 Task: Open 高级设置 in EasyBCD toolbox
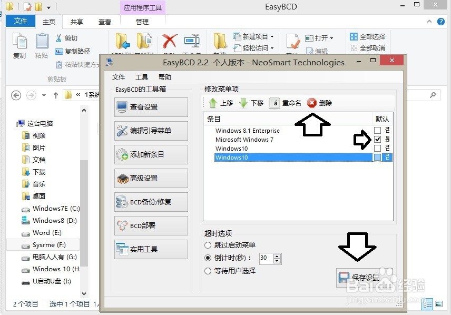(x=151, y=179)
